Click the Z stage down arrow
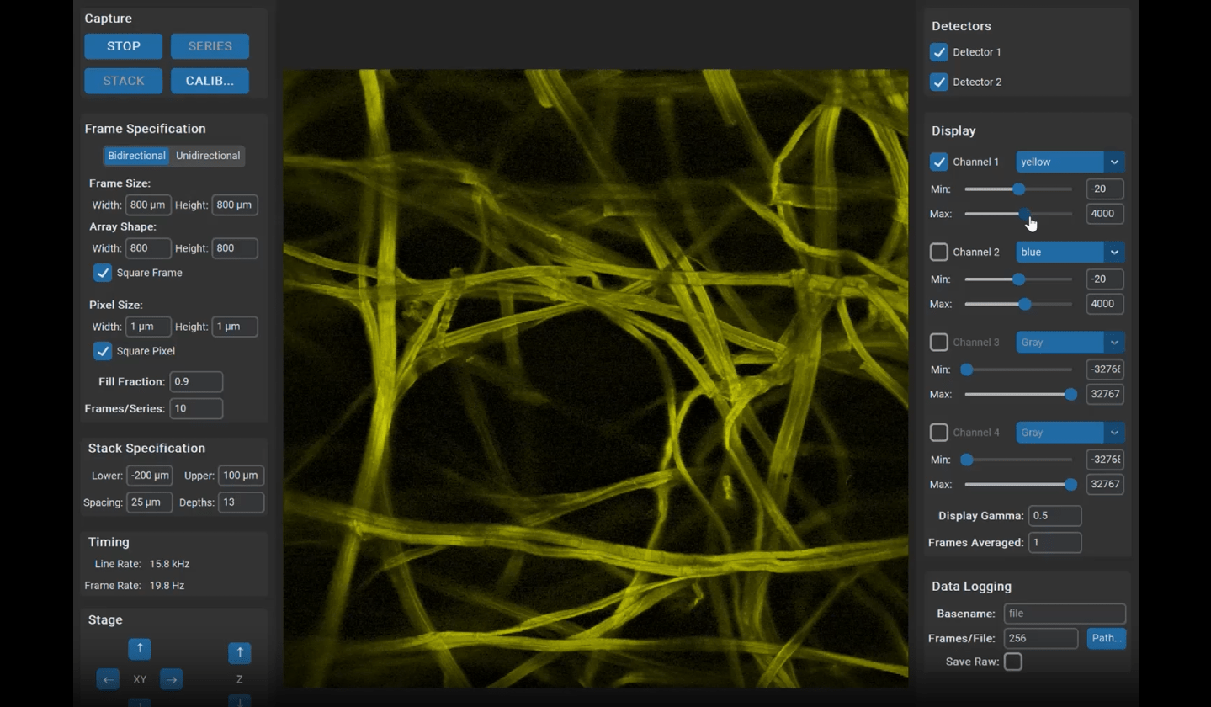 coord(239,701)
